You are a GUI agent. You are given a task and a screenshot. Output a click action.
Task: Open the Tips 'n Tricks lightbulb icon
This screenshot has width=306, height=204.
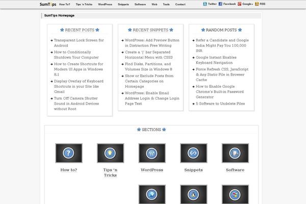coord(110,153)
